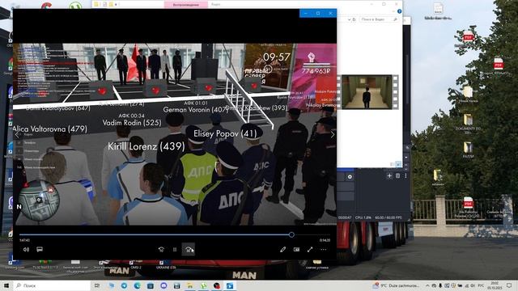Select the video thumbnail in Explorer window
518x291 pixels.
pyautogui.click(x=367, y=91)
